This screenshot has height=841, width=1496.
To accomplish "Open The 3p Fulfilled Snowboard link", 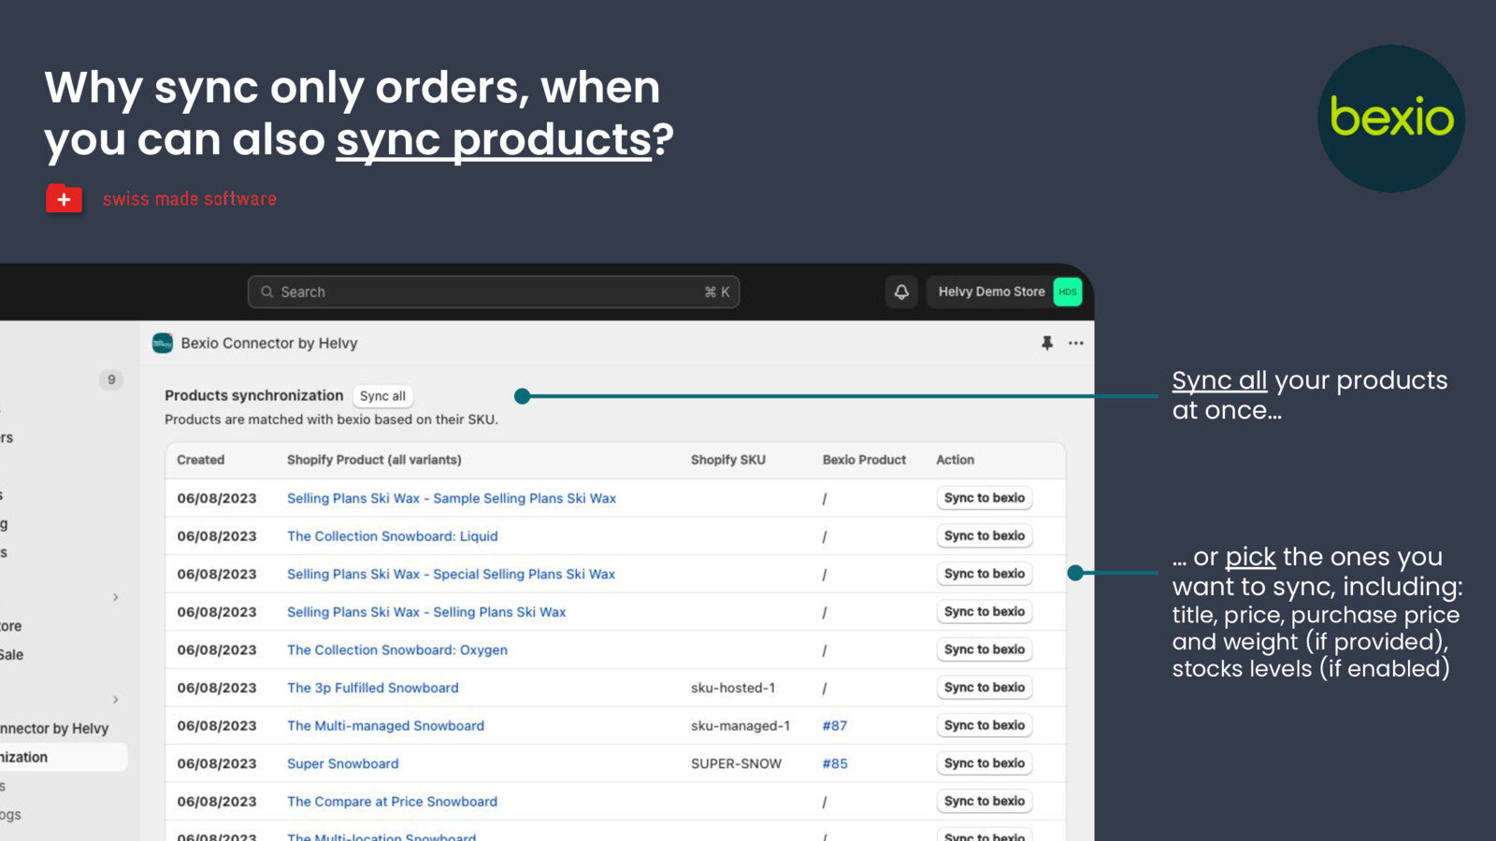I will (373, 688).
